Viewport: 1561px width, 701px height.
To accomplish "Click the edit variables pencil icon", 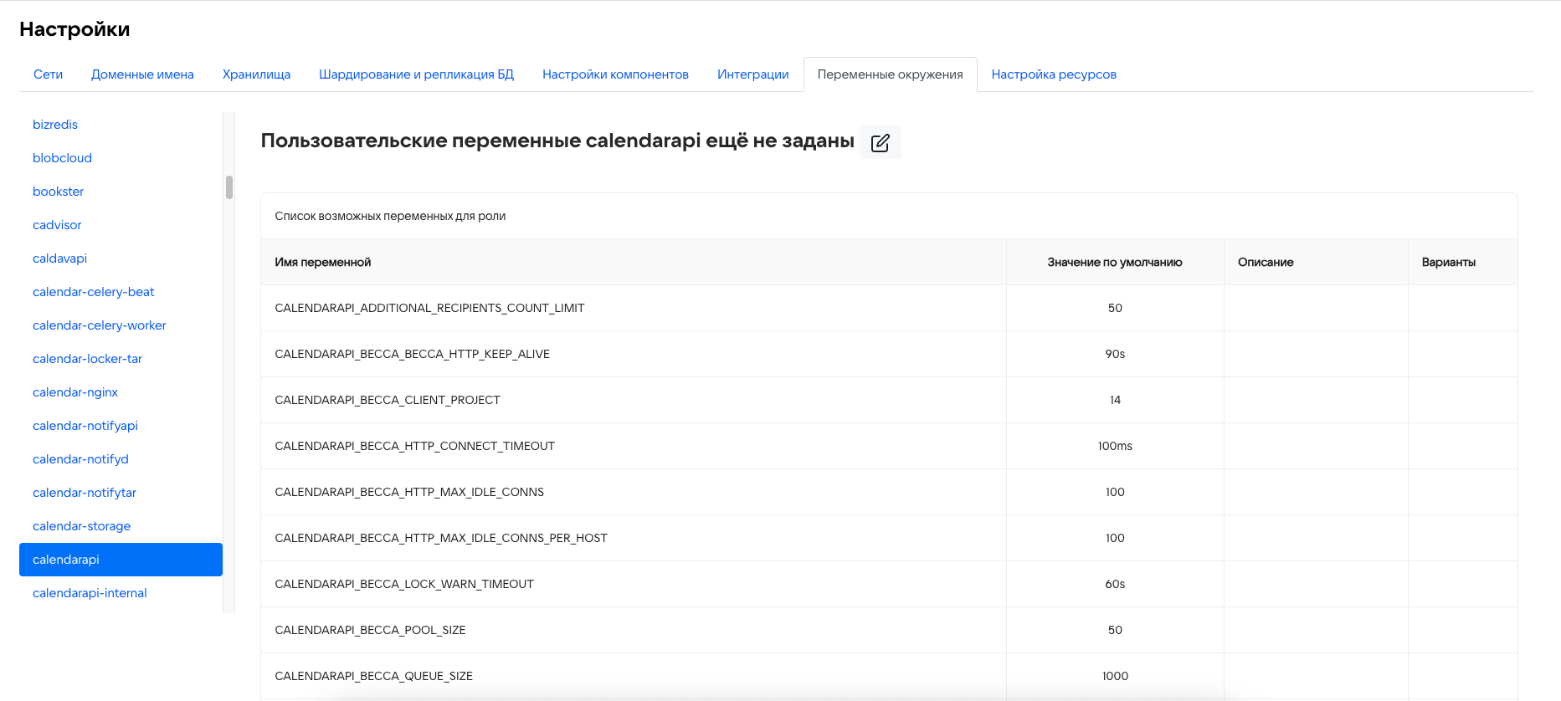I will [x=881, y=142].
